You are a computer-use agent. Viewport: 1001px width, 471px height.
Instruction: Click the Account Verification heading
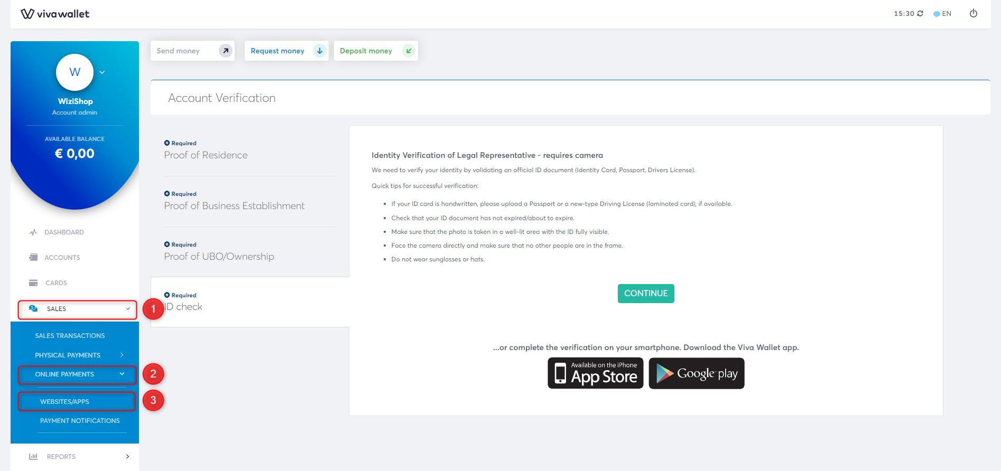[222, 98]
